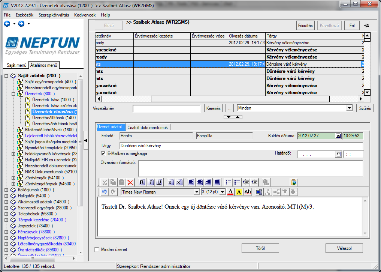Image resolution: width=381 pixels, height=272 pixels.
Task: Toggle underline formatting
Action: tap(159, 182)
